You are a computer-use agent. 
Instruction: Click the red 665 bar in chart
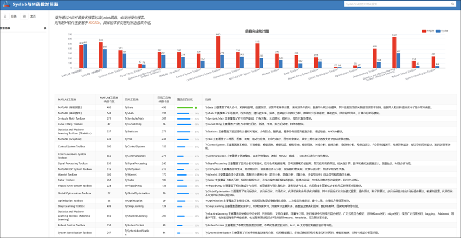coord(218,52)
